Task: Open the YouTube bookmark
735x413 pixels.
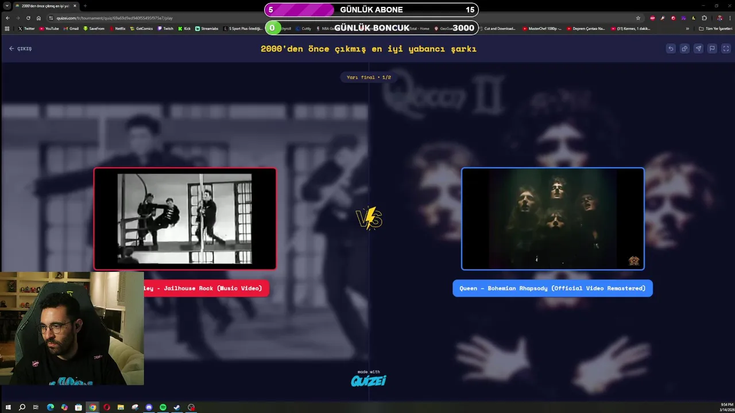Action: (49, 28)
